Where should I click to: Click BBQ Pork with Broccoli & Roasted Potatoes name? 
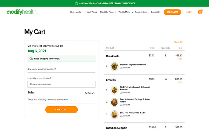pos(135,88)
